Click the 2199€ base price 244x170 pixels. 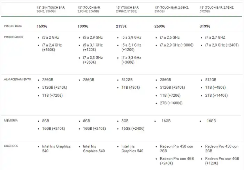(x=123, y=26)
